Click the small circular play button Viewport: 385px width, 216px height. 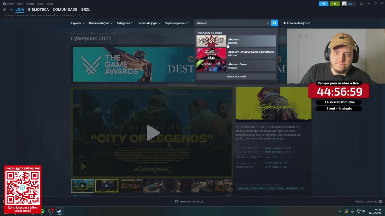click(83, 166)
